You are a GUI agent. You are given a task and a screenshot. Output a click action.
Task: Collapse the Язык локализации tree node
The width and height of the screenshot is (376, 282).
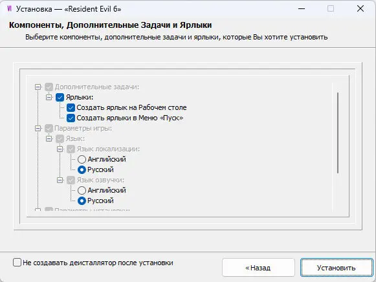(x=60, y=149)
